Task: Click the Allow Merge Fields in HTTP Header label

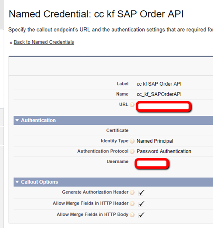Action: click(x=91, y=203)
